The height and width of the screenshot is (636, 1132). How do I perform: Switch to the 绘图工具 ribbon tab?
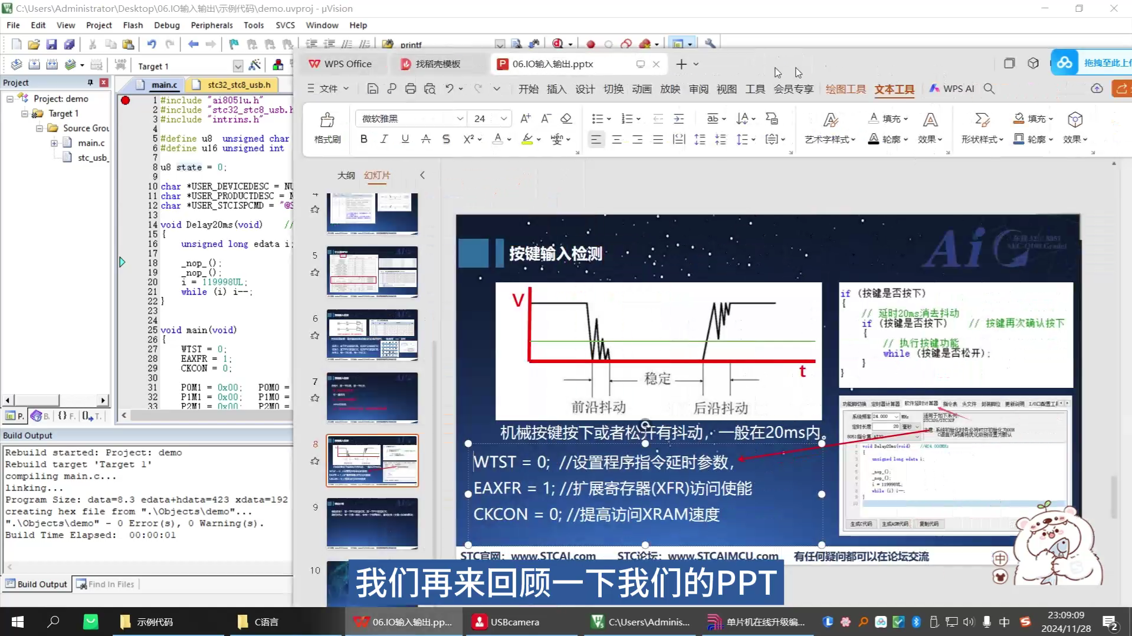click(845, 89)
